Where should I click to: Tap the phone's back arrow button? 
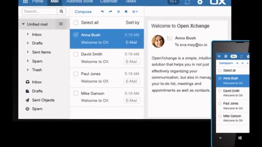pos(221,138)
